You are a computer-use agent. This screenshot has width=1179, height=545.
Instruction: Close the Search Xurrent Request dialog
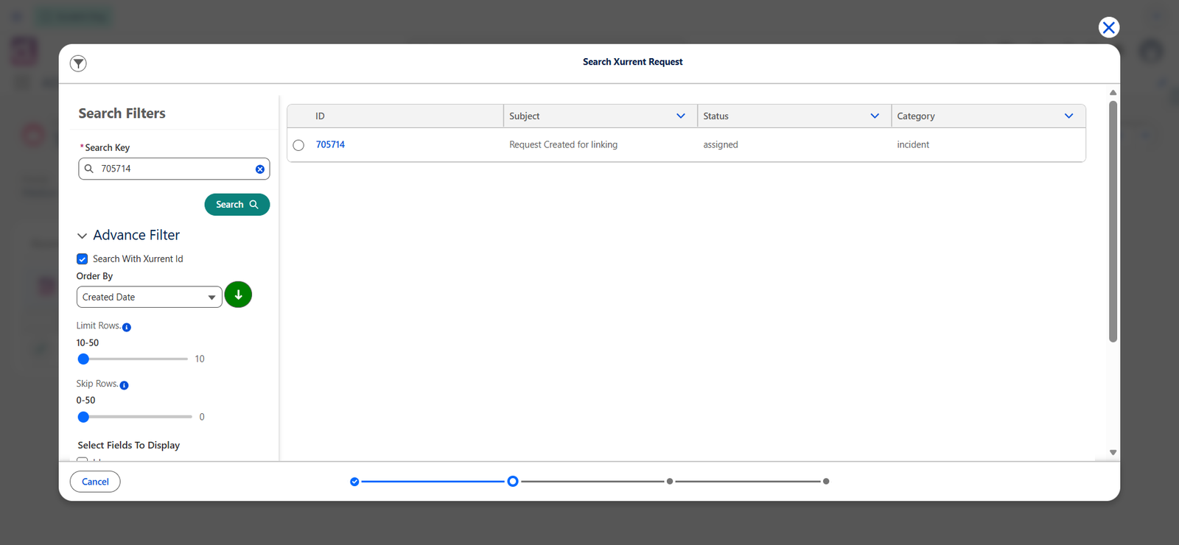pos(1108,27)
